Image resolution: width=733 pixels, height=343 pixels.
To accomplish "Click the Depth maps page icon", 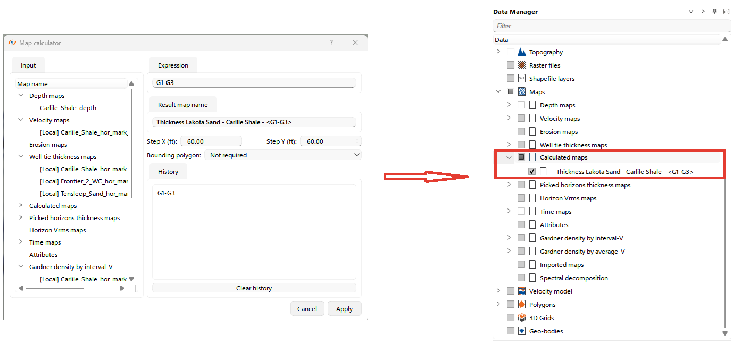I will (x=532, y=105).
